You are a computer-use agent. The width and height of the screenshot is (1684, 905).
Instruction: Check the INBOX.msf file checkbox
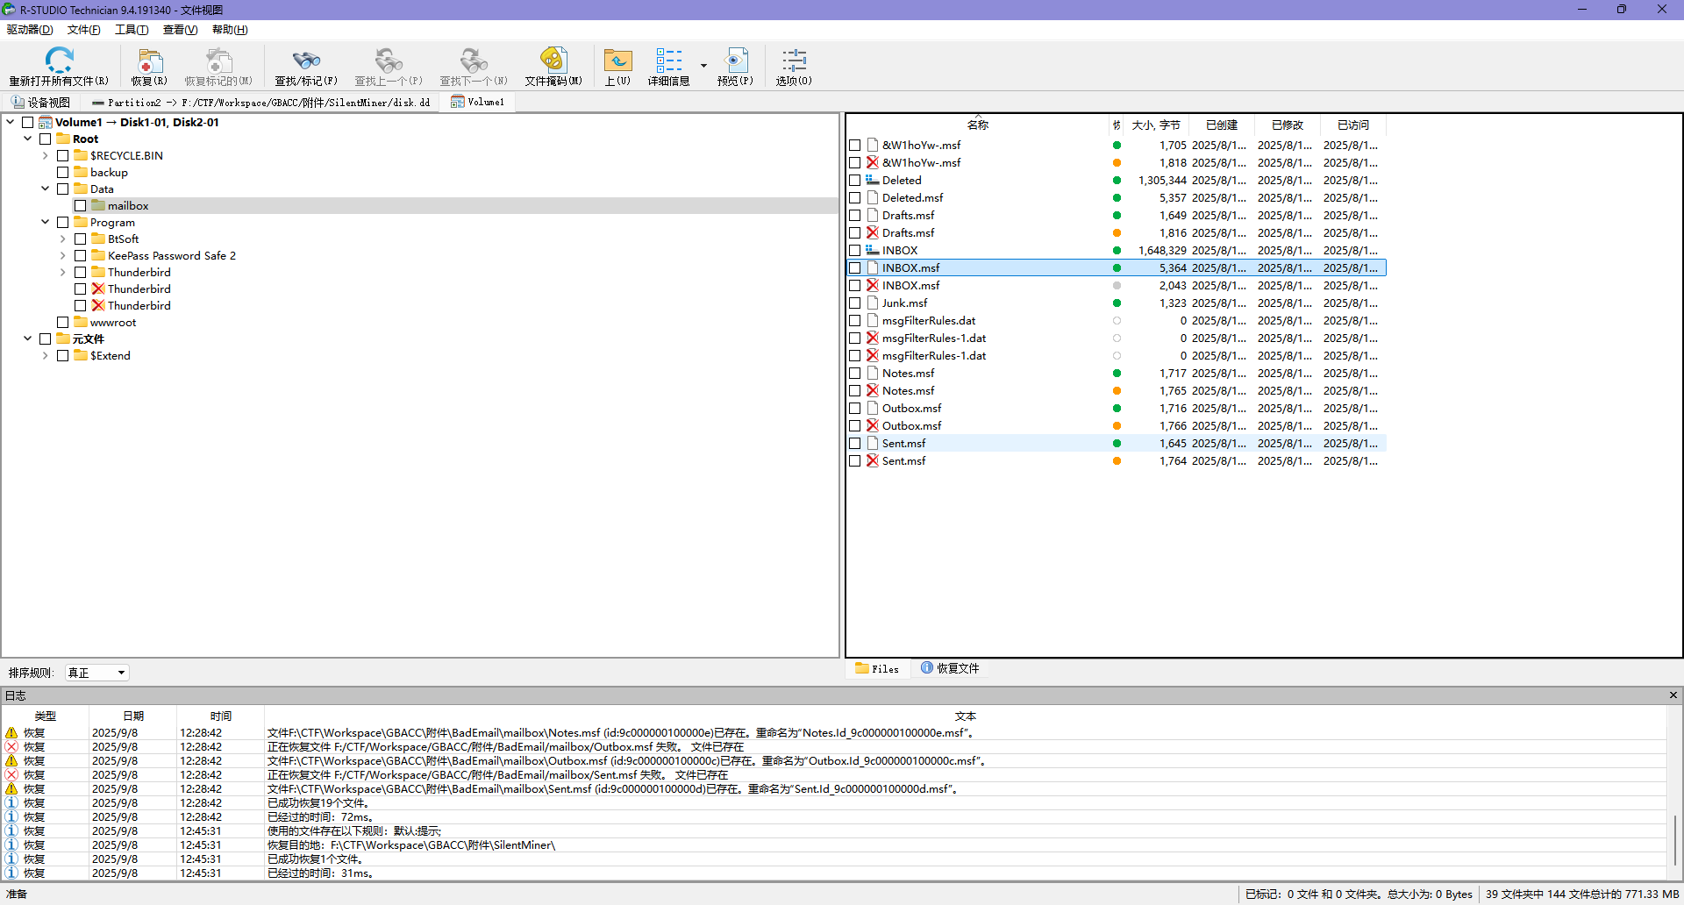[854, 268]
